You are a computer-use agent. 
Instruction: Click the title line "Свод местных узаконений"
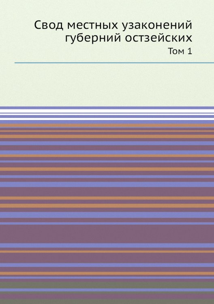click(113, 26)
